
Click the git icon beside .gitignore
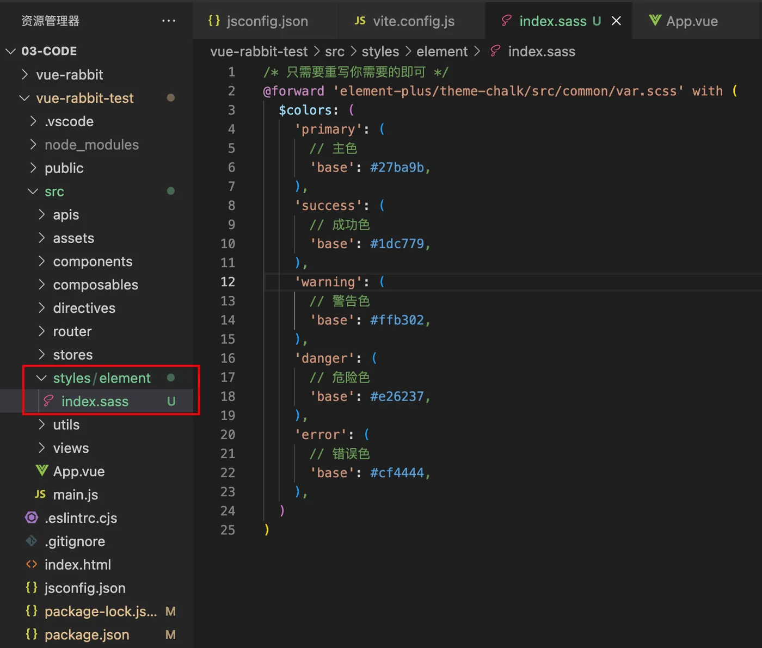click(x=32, y=541)
